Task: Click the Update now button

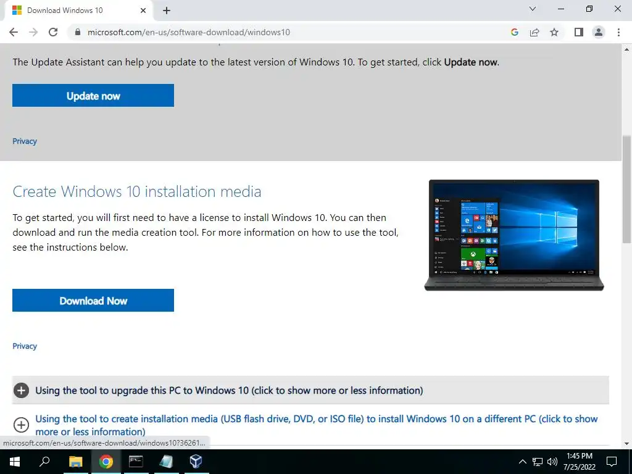Action: pos(93,96)
